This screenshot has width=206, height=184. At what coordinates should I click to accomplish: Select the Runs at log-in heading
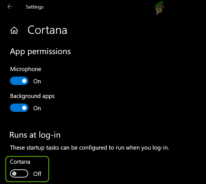[x=35, y=135]
